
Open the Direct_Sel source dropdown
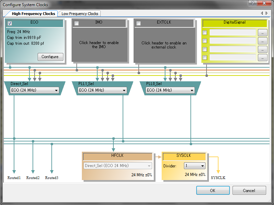pyautogui.click(x=35, y=90)
